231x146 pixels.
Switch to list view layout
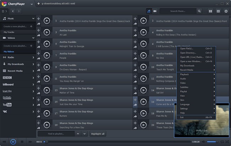coord(218,11)
